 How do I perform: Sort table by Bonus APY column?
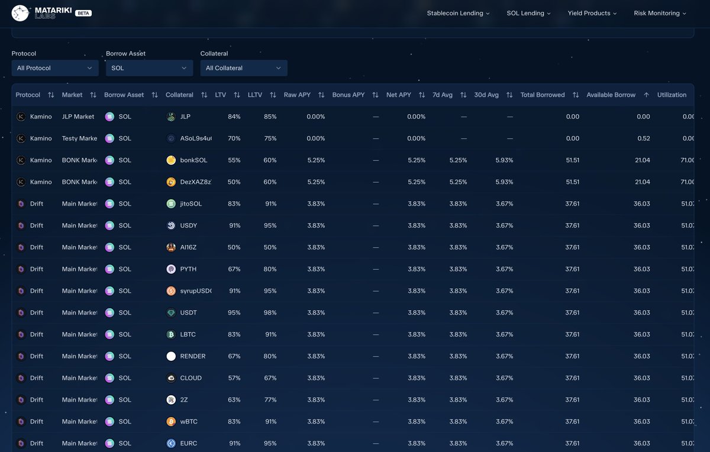click(x=375, y=95)
